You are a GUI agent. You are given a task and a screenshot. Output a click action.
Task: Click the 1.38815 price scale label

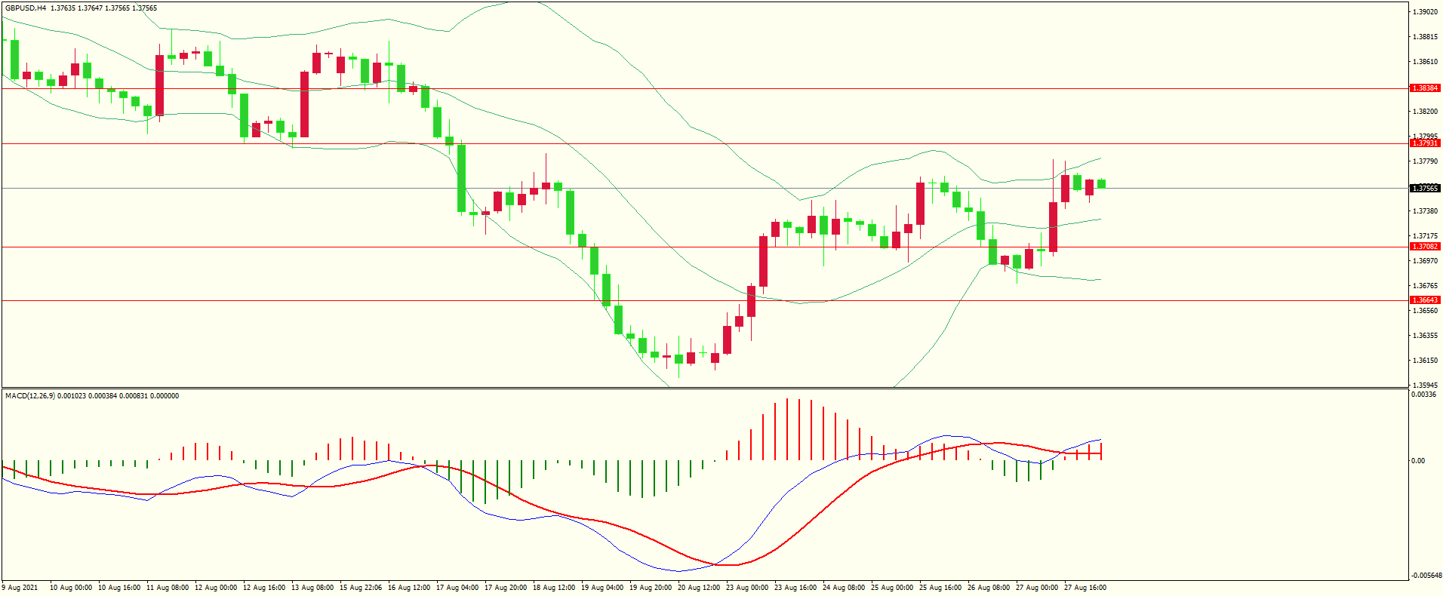click(x=1425, y=37)
